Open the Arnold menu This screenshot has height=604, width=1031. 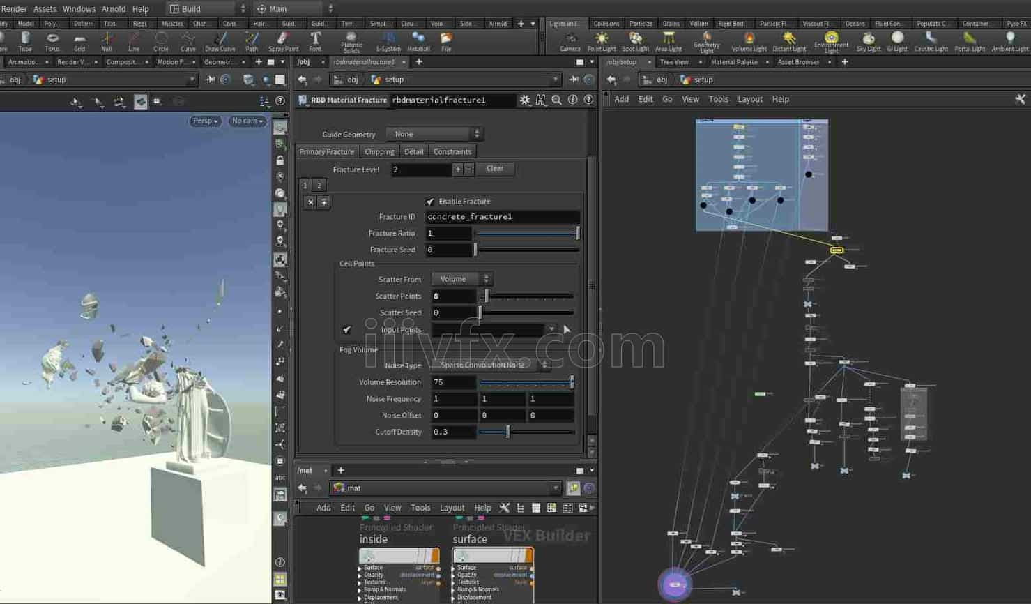(x=114, y=9)
